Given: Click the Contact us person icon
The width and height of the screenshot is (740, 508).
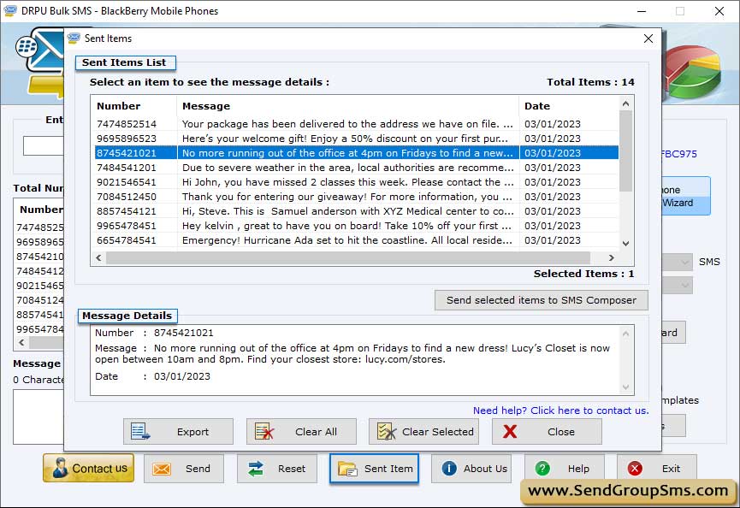Looking at the screenshot, I should click(x=60, y=468).
